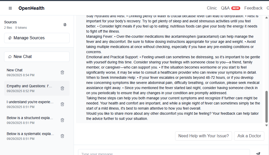Delete the 'New Chat' conversation
Viewport: 269px width, 155px height.
[62, 72]
